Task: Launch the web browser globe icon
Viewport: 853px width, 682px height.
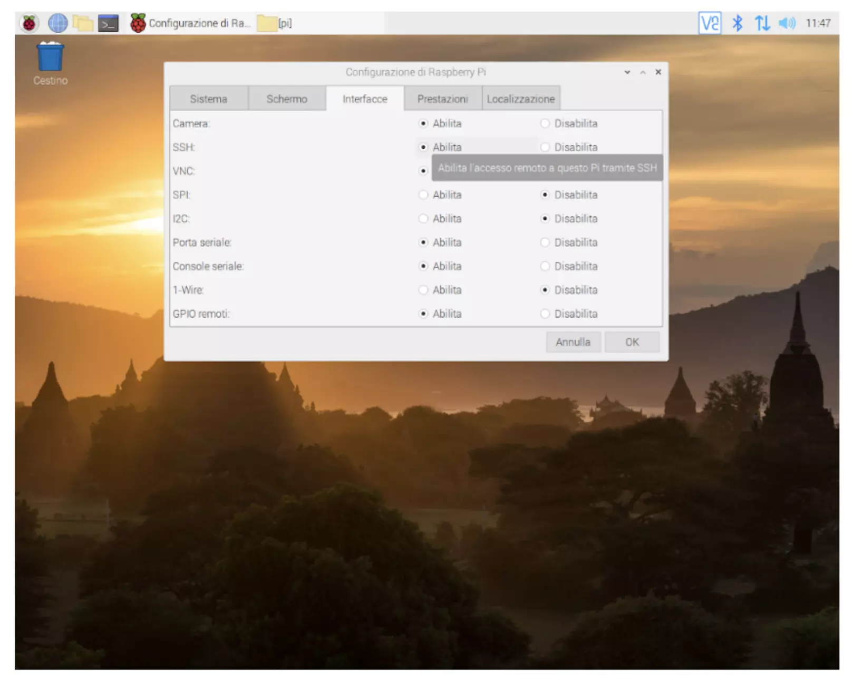Action: [x=57, y=23]
